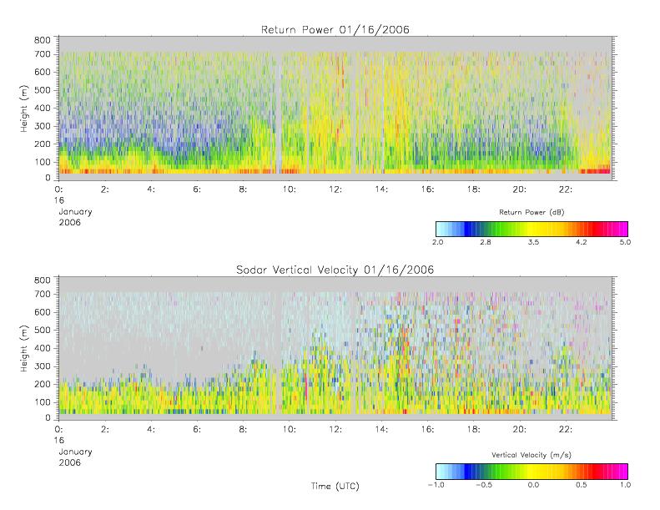Image resolution: width=660 pixels, height=510 pixels.
Task: Click the Time (UTC) axis label
Action: click(335, 486)
